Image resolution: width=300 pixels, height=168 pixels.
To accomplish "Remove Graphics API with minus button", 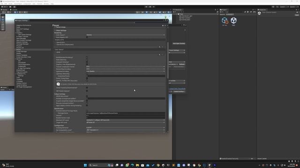I will click(163, 47).
